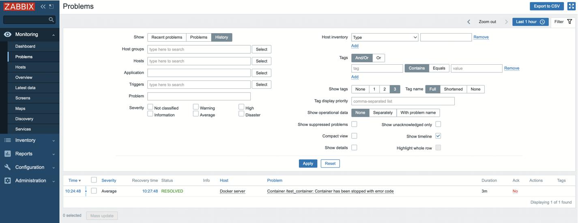Click the Zabbix logo
Viewport: 578px width, 223px height.
click(19, 6)
